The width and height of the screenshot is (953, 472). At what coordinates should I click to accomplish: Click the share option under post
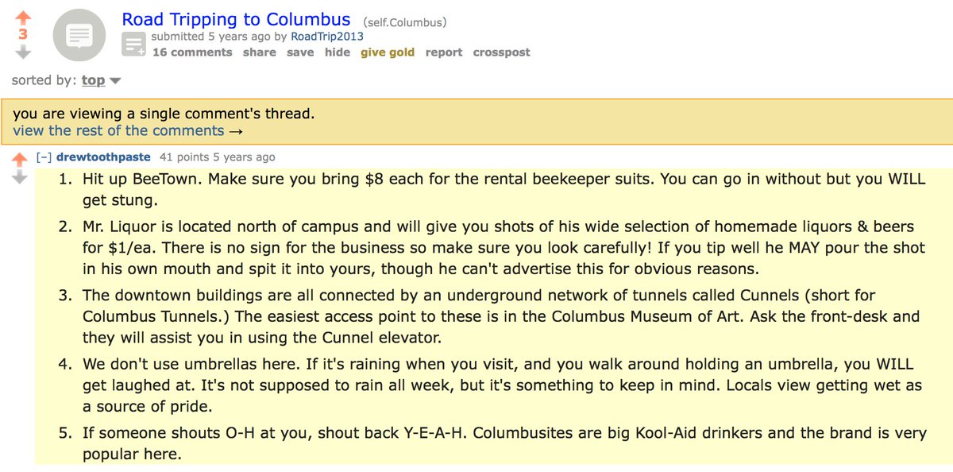(x=259, y=52)
